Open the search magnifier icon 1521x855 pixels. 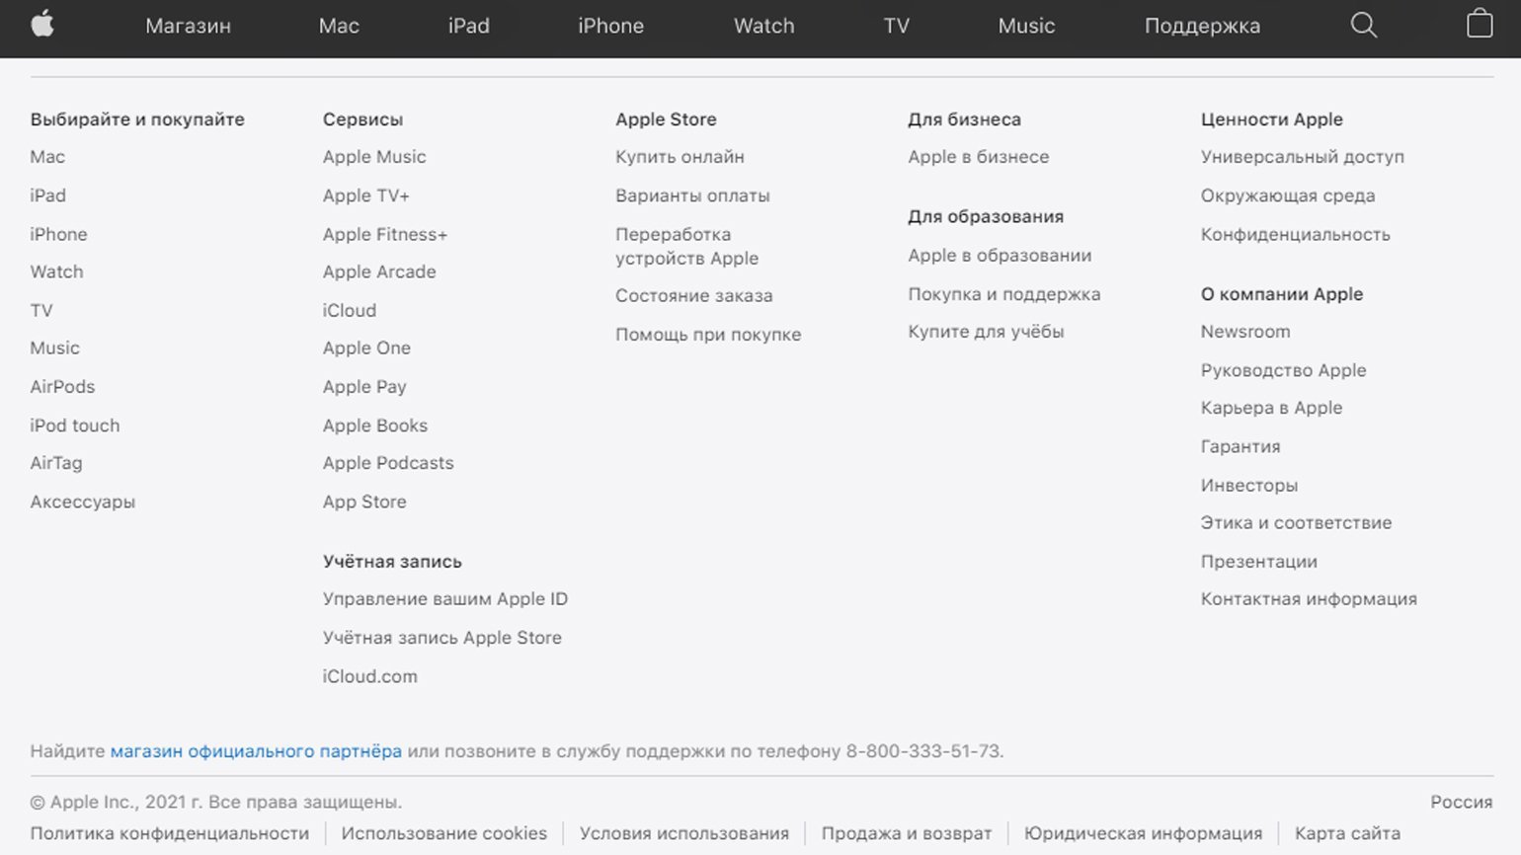click(1364, 26)
